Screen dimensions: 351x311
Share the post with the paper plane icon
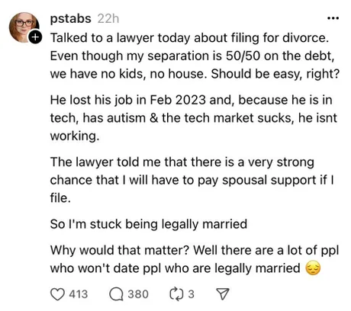[x=223, y=294]
